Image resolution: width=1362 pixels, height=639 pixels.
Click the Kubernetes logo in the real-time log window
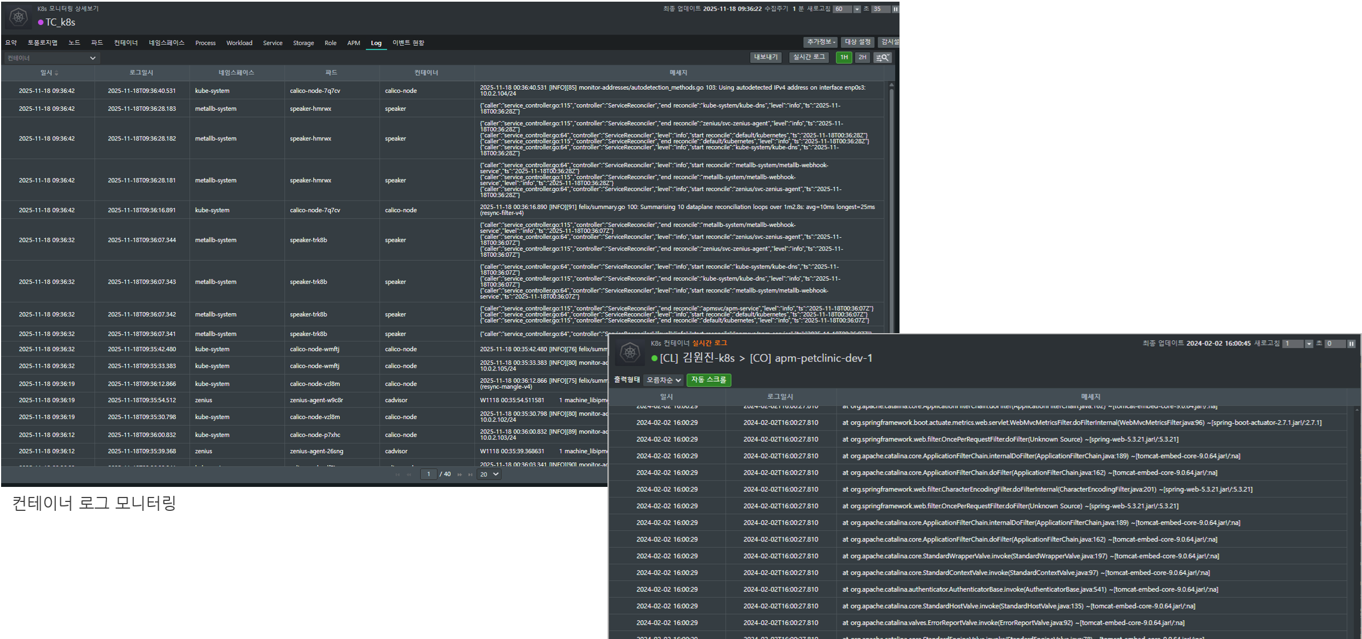(x=630, y=352)
